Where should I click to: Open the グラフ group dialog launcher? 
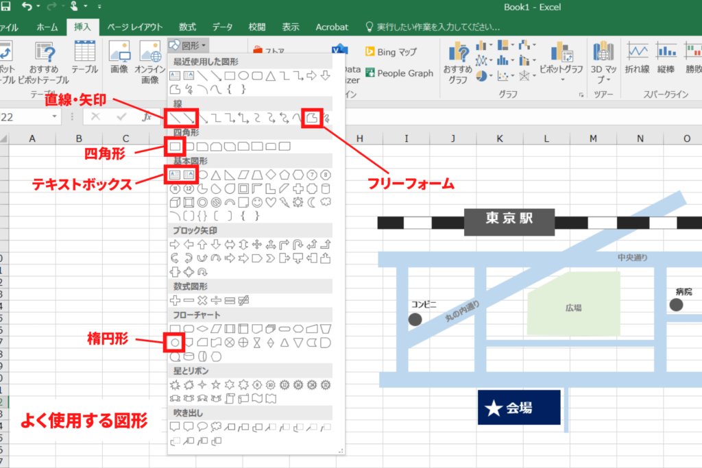(581, 95)
